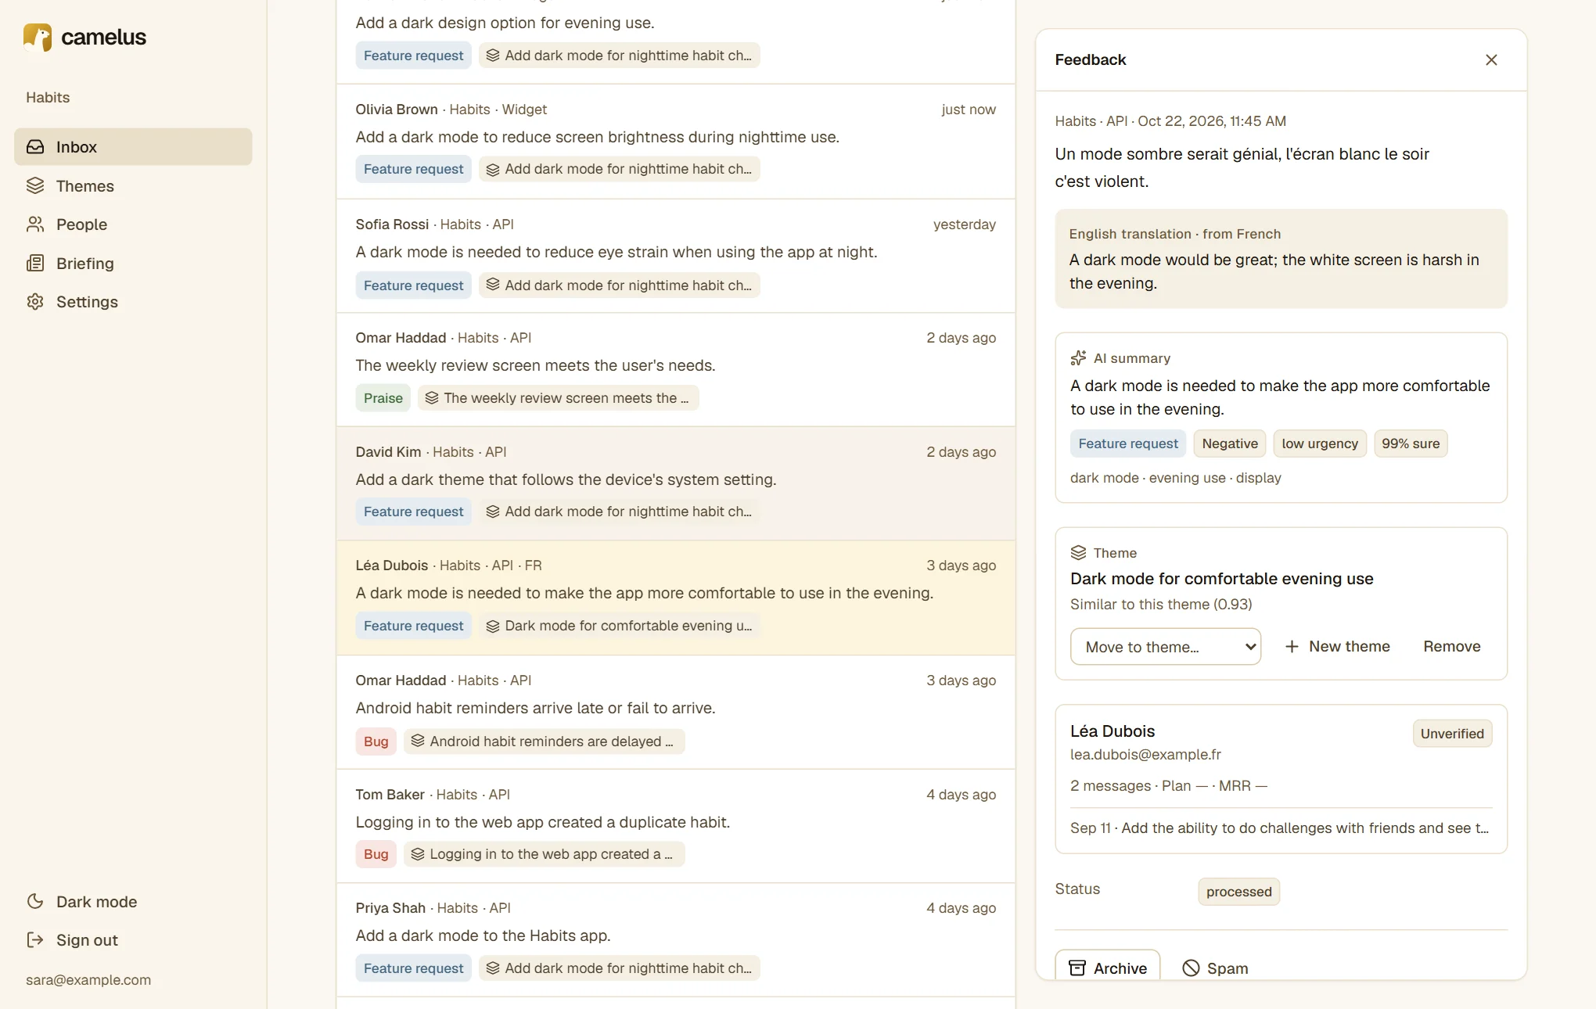Mark feedback as Spam
1596x1009 pixels.
pos(1215,968)
